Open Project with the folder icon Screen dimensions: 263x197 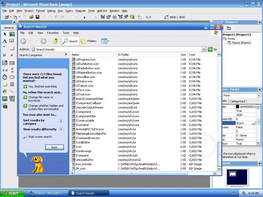(x=31, y=17)
